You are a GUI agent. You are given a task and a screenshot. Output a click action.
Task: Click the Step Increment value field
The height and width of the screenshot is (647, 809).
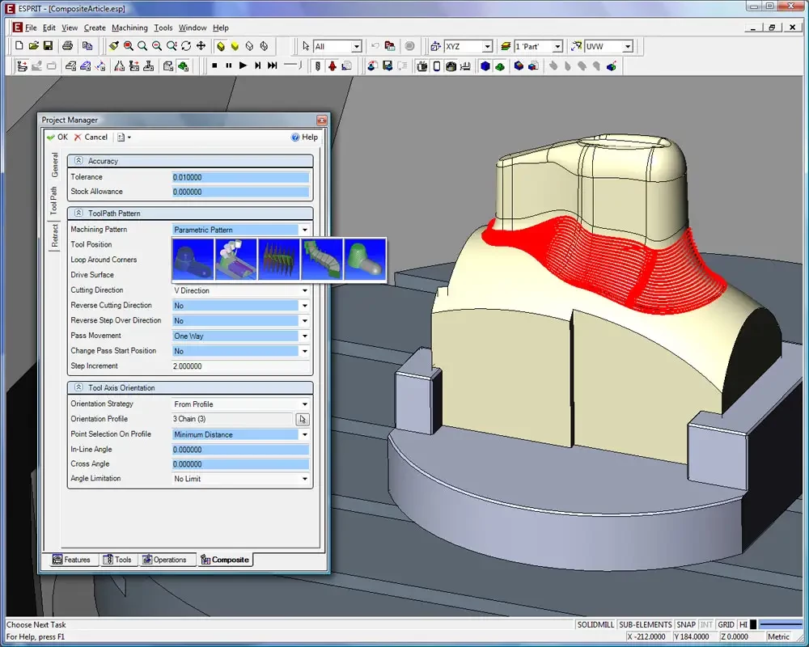(240, 366)
